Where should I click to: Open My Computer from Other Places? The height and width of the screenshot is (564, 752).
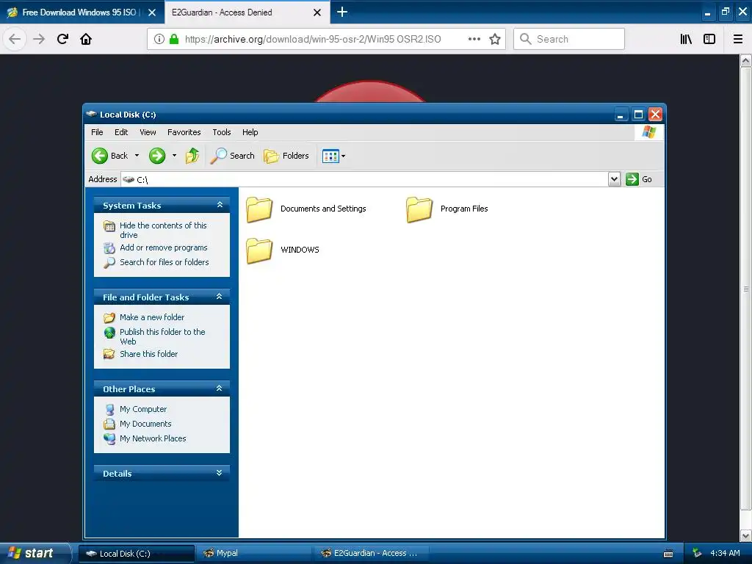143,409
